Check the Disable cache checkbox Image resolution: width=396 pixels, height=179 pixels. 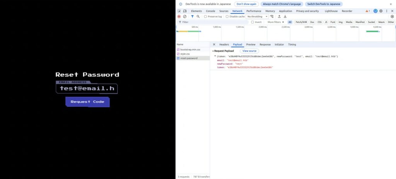227,17
